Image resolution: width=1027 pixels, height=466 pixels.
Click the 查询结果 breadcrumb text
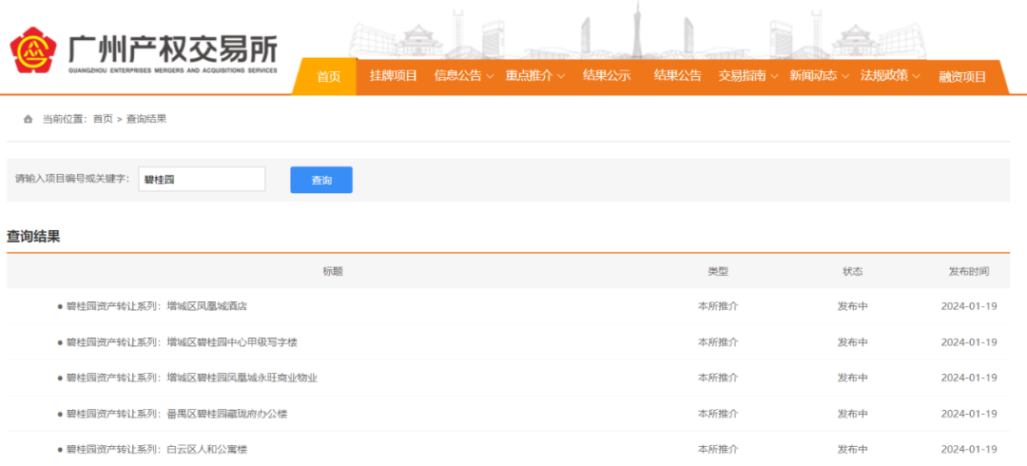click(146, 119)
